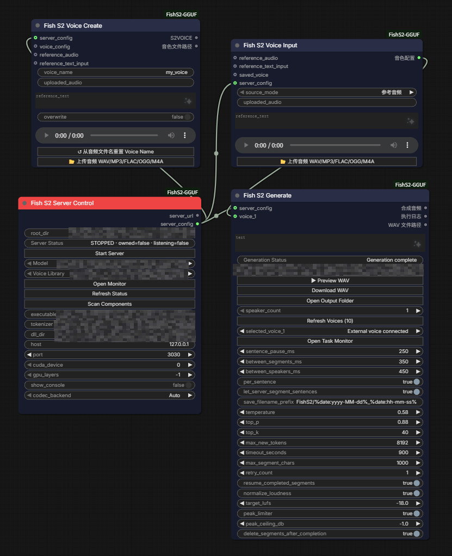
Task: Click Open Task Monitor button
Action: tap(330, 341)
